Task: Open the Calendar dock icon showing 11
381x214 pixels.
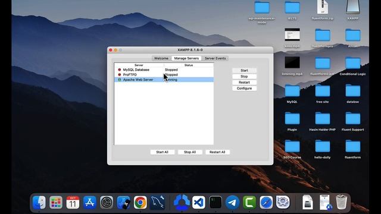Action: [x=73, y=202]
